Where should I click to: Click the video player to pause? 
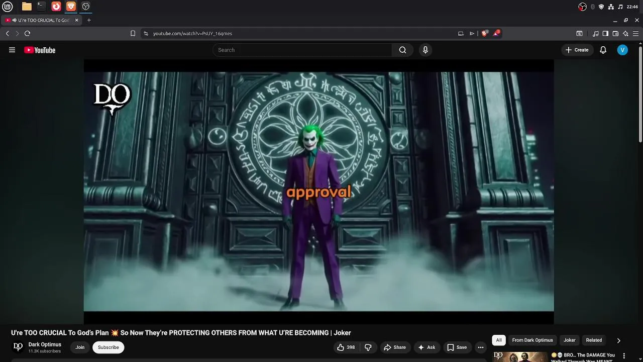click(318, 192)
